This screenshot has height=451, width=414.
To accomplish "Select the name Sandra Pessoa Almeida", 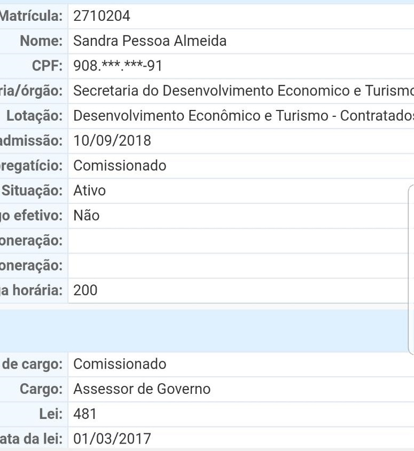I will tap(150, 41).
